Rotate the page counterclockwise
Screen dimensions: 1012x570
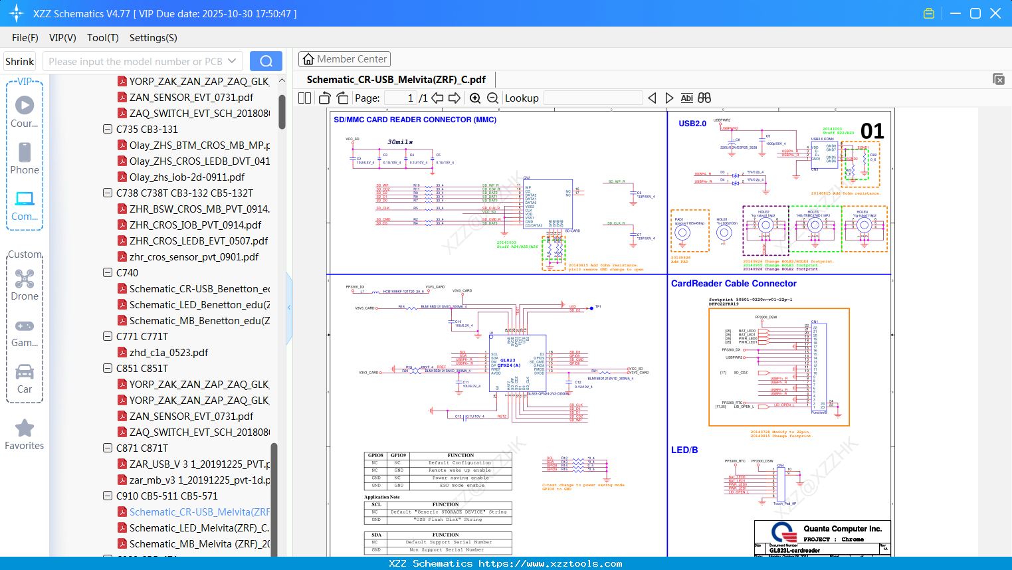click(325, 98)
